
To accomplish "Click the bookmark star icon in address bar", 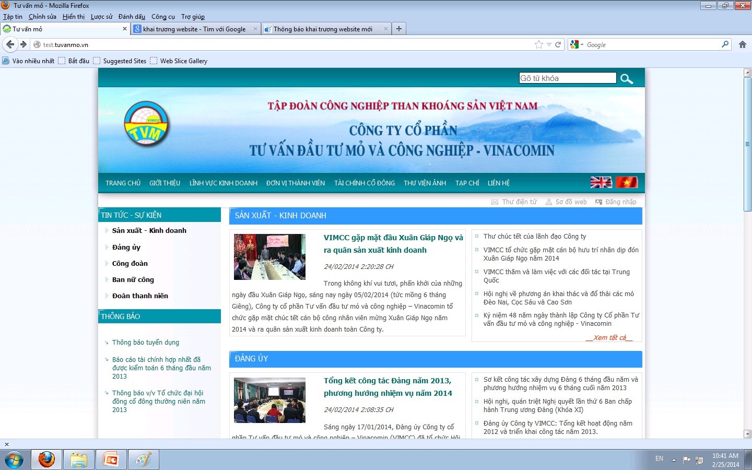I will click(x=539, y=44).
